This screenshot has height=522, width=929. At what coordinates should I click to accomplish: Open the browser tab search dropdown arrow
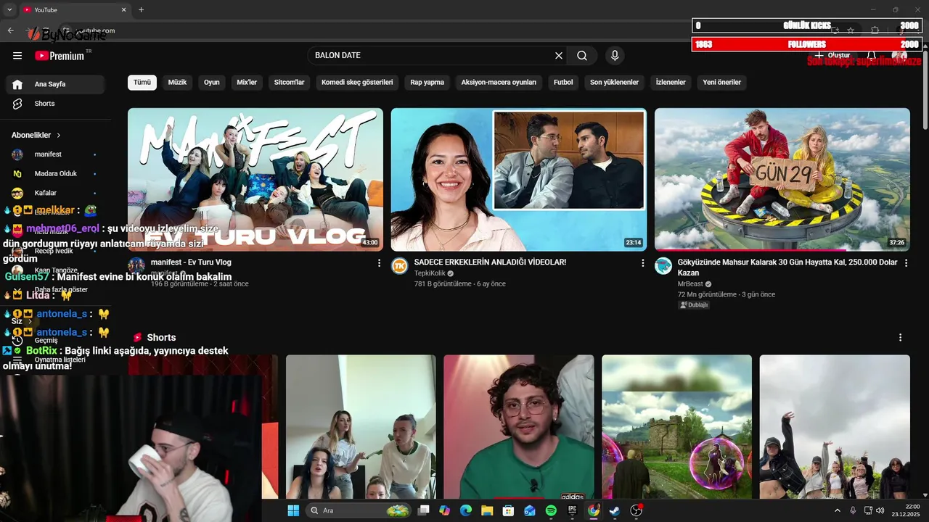tap(9, 9)
